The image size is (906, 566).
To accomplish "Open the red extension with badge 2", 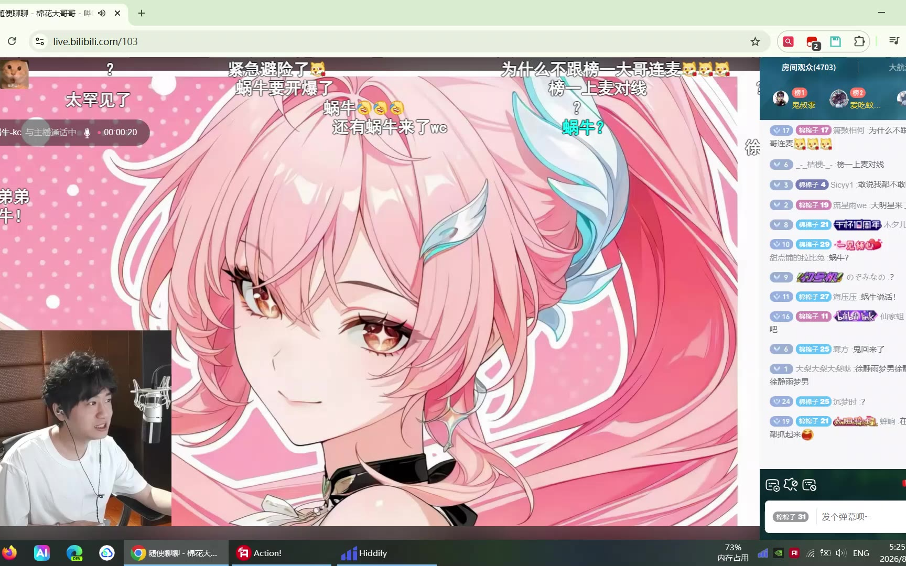I will pos(812,42).
